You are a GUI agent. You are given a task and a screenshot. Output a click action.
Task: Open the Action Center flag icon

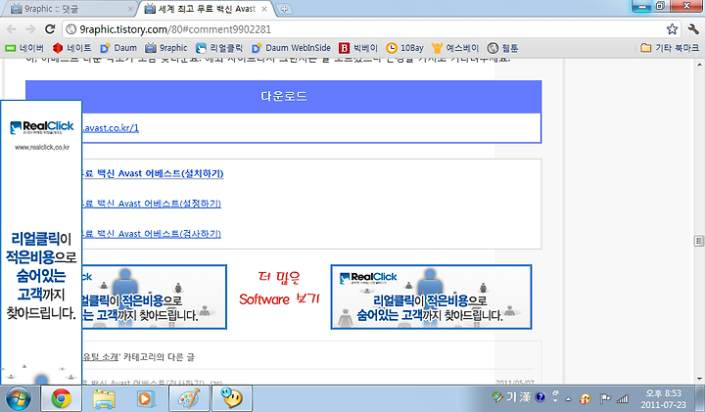pyautogui.click(x=605, y=398)
